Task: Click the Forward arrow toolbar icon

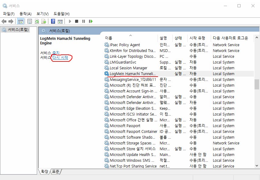Action: [x=11, y=21]
